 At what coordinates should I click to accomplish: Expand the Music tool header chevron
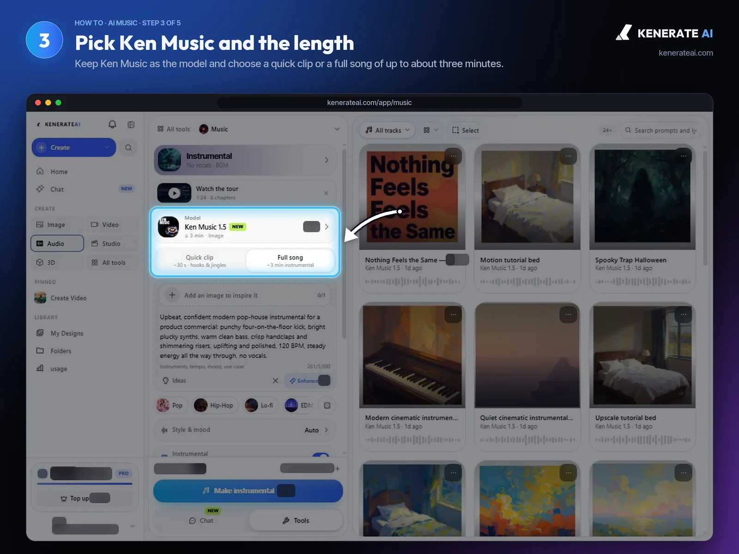tap(337, 129)
